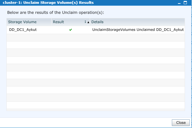The image size is (192, 128).
Task: Click the green success checkmark icon
Action: click(x=70, y=30)
